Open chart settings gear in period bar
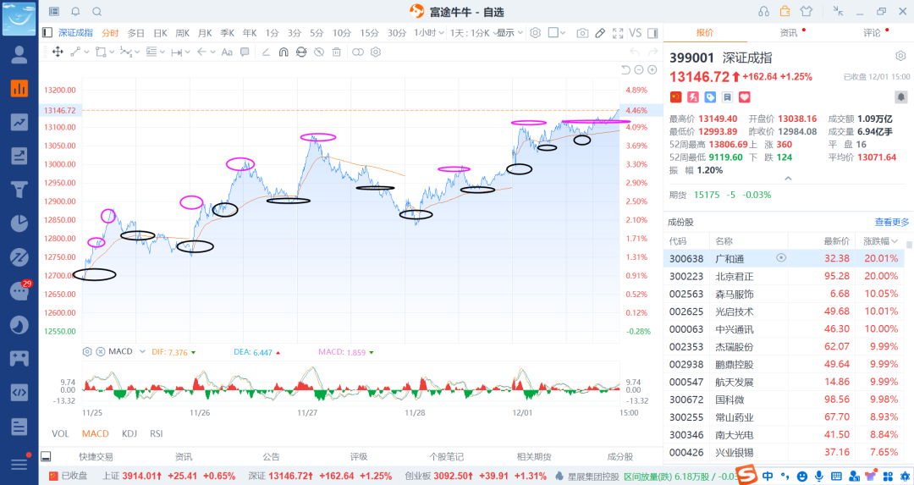Screen dimensions: 914x485 [x=535, y=33]
